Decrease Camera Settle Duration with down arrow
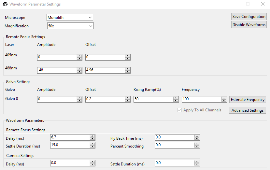This screenshot has width=270, height=170. point(197,164)
